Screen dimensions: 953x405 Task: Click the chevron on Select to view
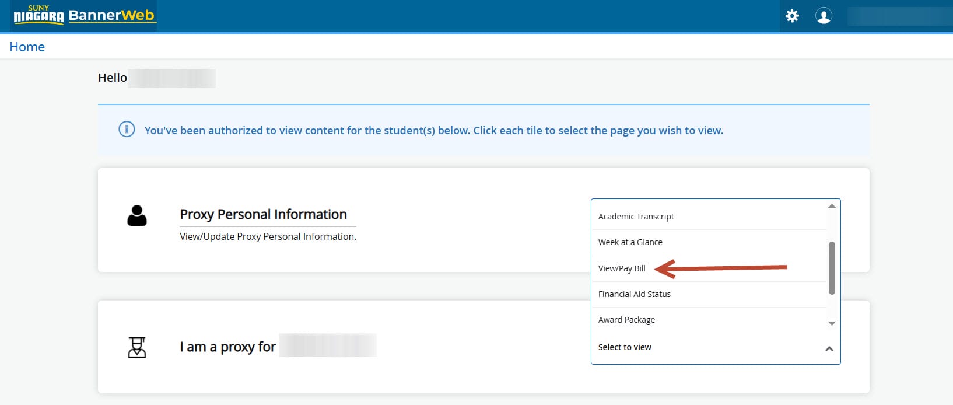[x=829, y=348]
